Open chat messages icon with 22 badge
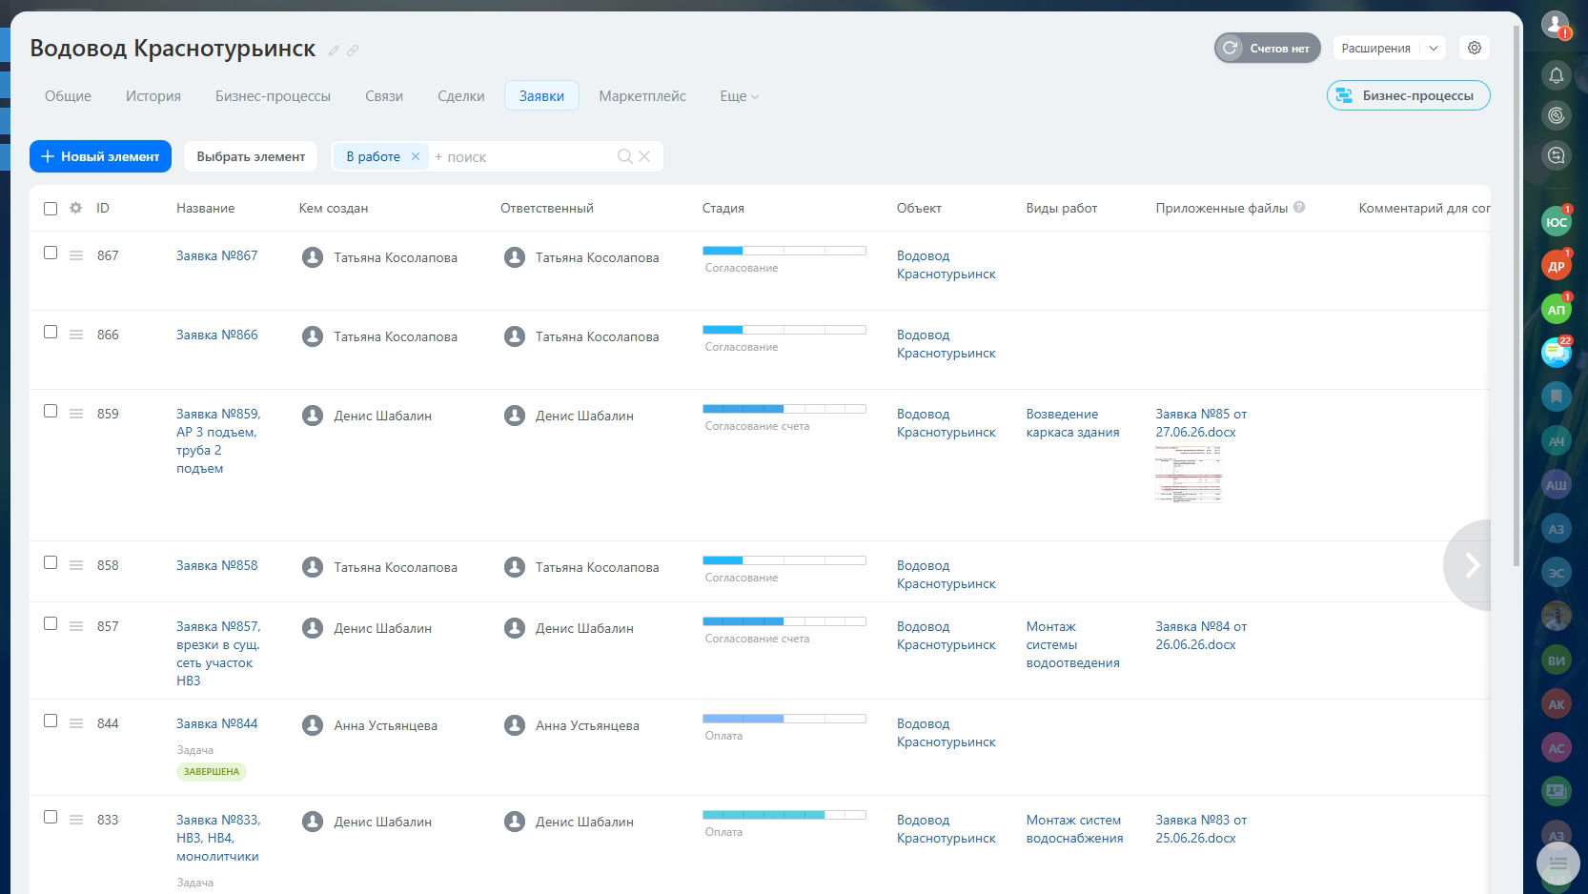Viewport: 1588px width, 894px height. [1556, 353]
